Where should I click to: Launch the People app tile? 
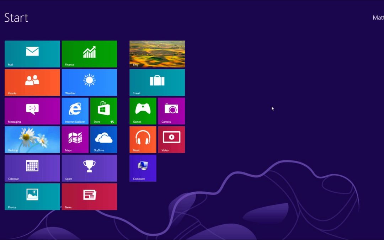[32, 82]
